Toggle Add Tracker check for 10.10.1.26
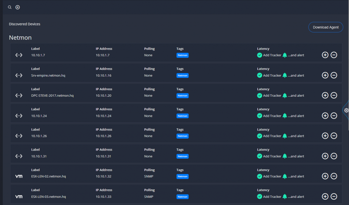The width and height of the screenshot is (349, 205). [x=259, y=136]
